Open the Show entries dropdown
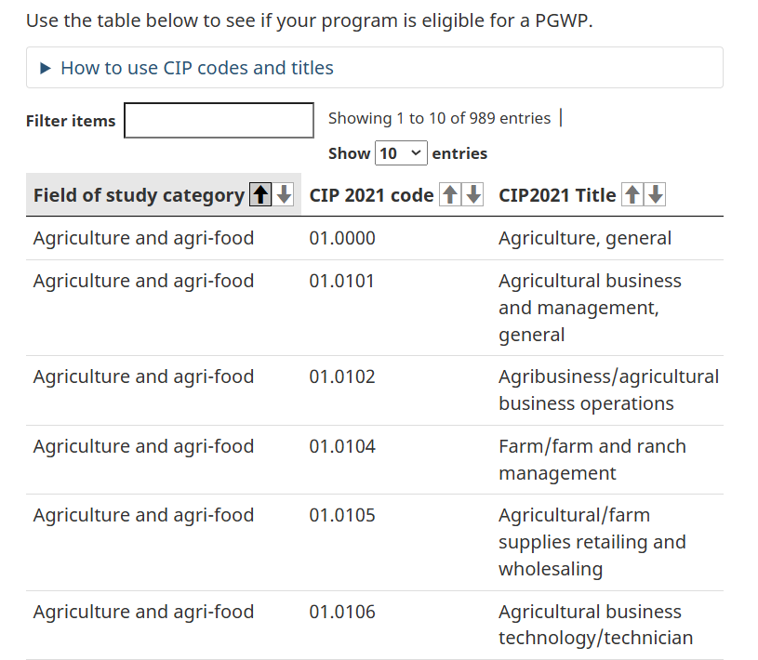The image size is (758, 660). pos(401,153)
